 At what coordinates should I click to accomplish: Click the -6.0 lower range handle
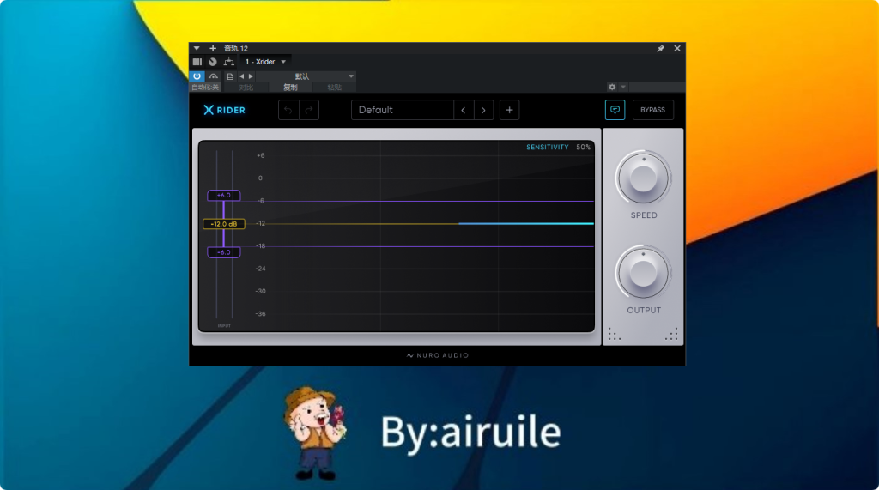coord(224,252)
